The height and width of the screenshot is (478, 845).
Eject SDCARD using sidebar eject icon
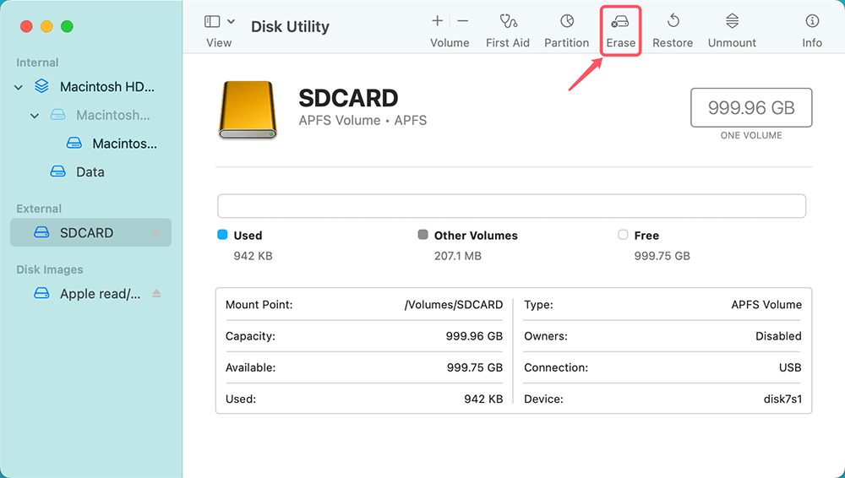click(x=155, y=233)
